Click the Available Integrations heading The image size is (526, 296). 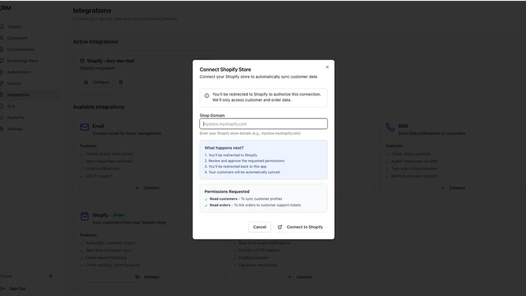click(99, 107)
